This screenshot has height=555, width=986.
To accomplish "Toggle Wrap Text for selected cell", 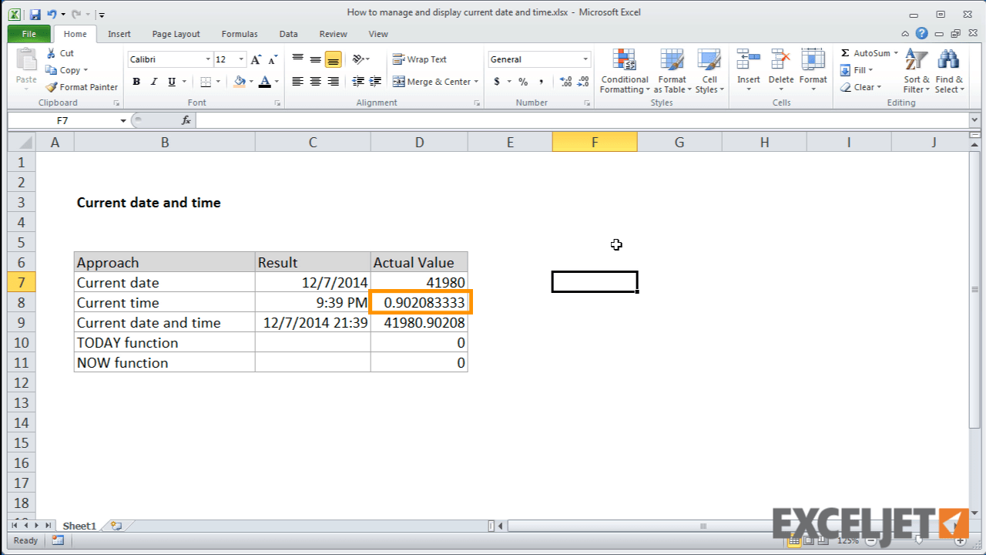I will [x=419, y=59].
